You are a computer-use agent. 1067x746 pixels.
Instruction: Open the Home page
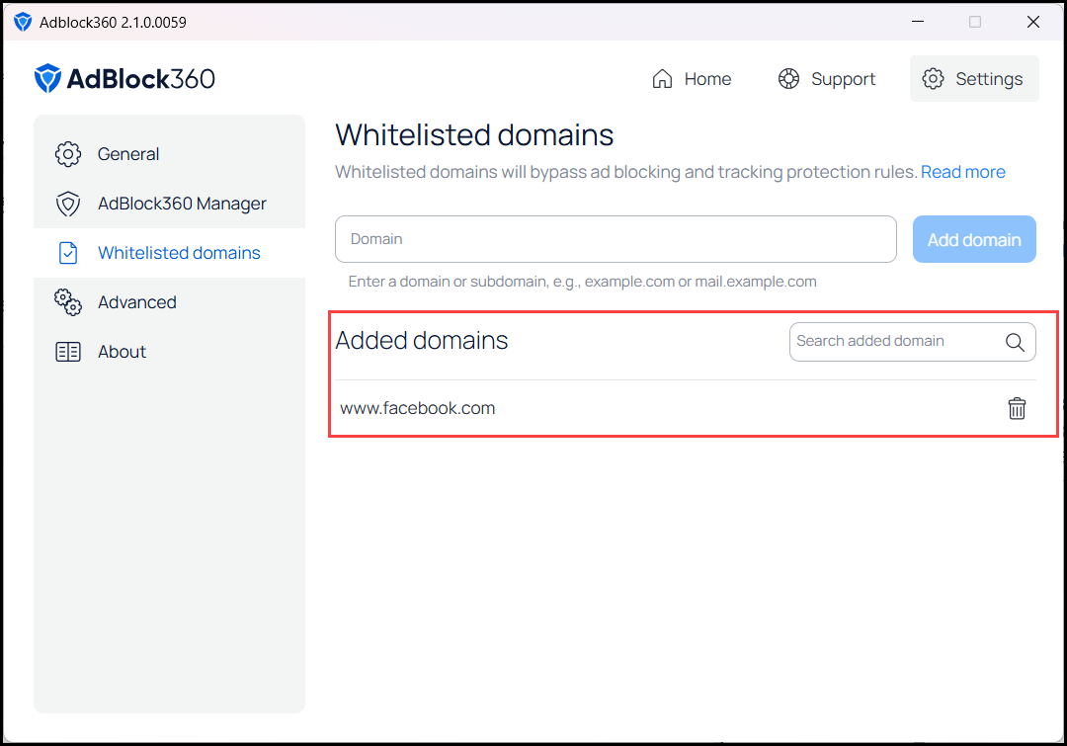(x=692, y=79)
